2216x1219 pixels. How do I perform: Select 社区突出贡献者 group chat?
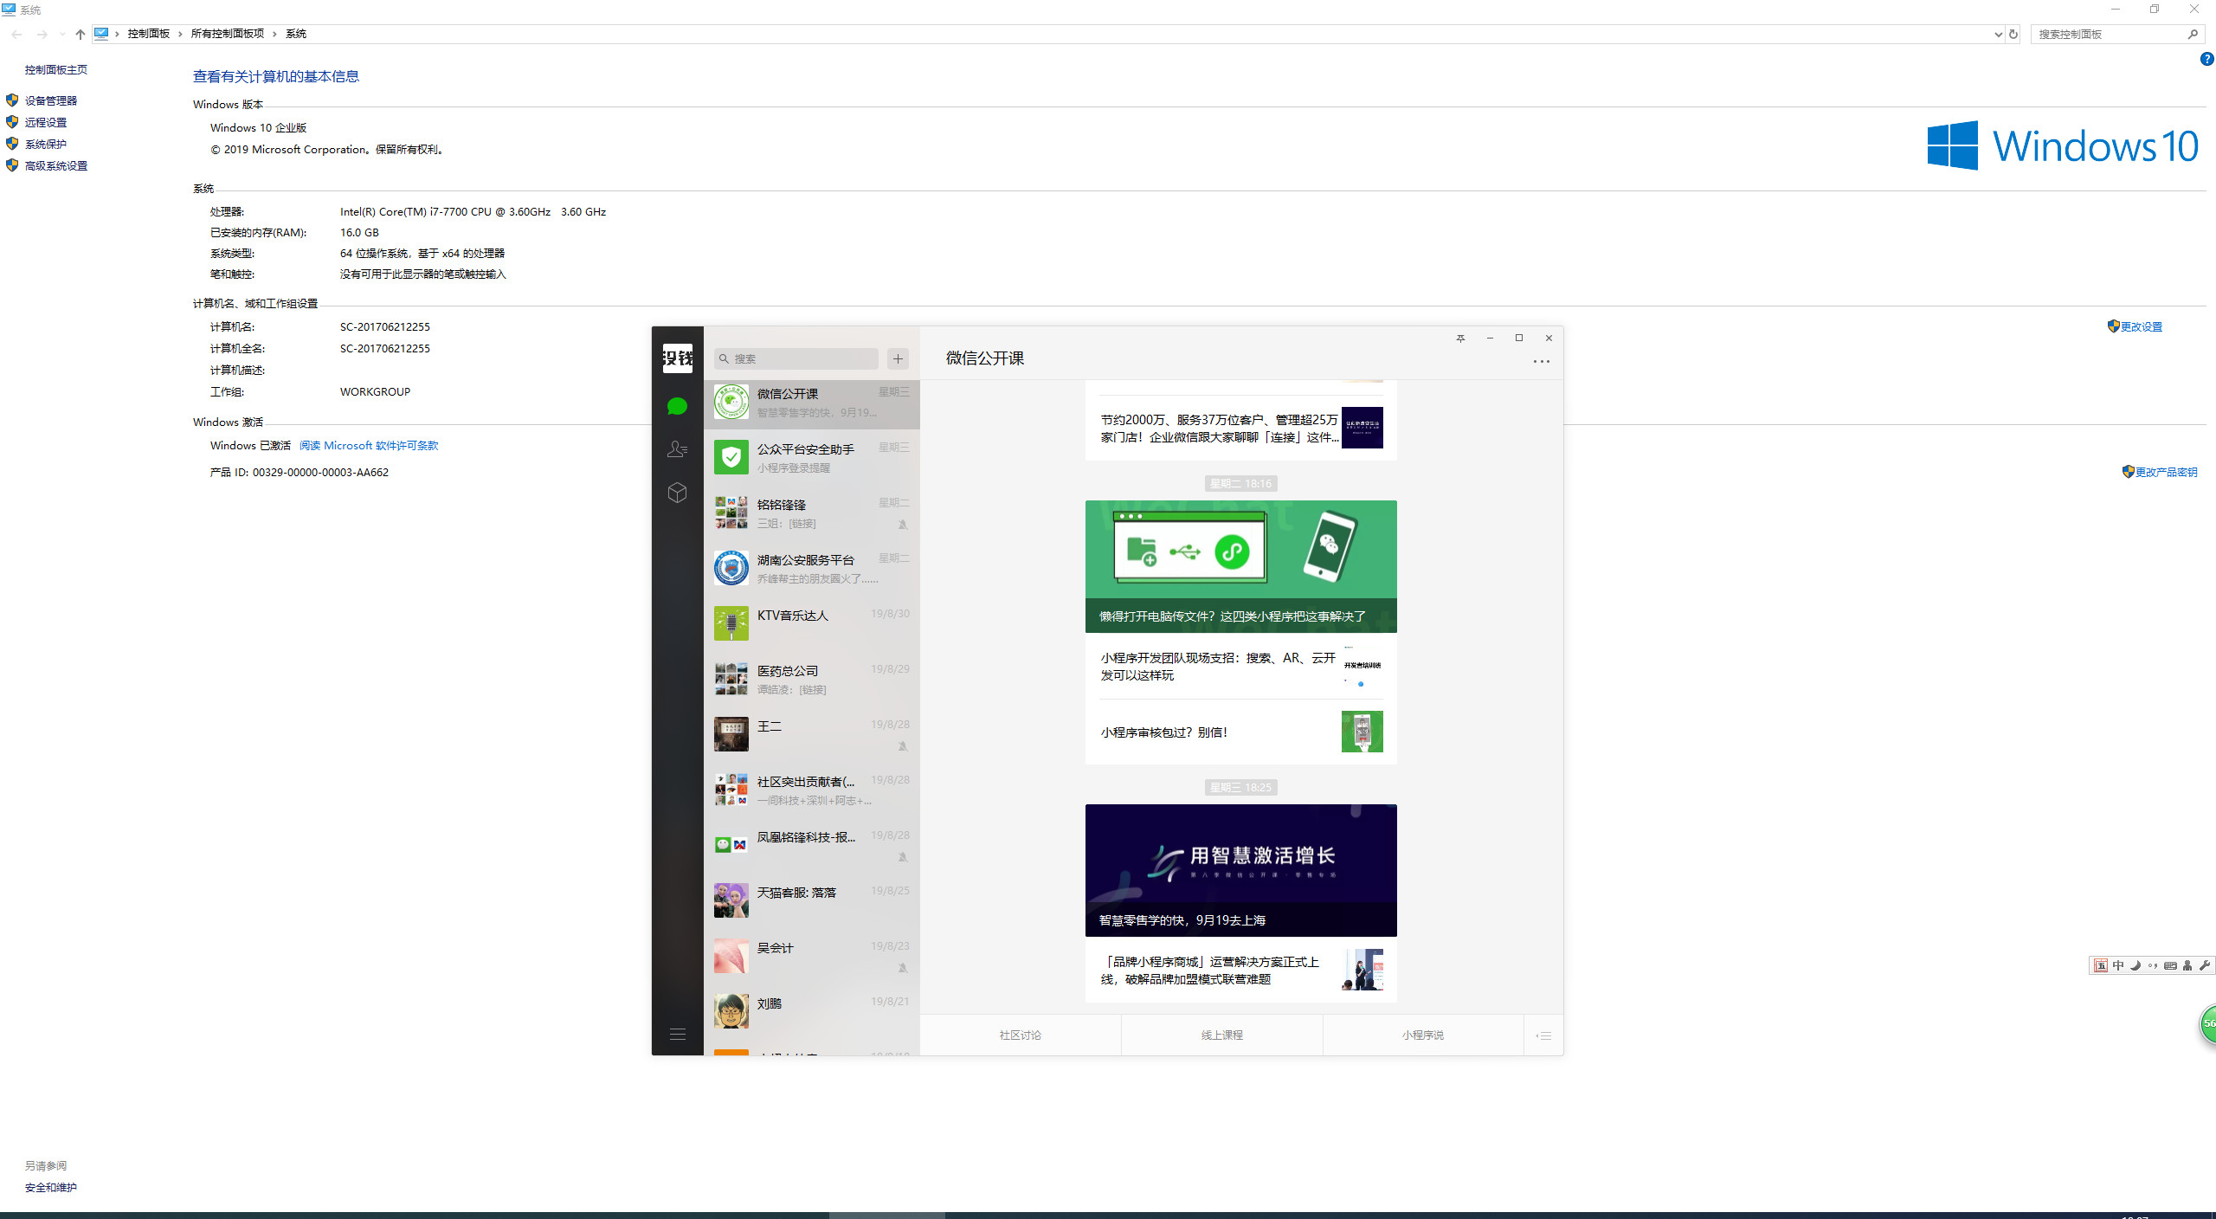click(812, 790)
